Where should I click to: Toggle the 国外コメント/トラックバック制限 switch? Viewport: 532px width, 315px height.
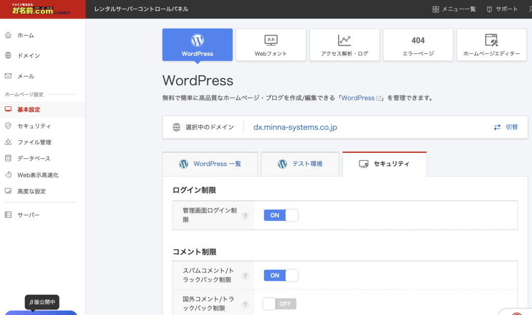click(280, 304)
